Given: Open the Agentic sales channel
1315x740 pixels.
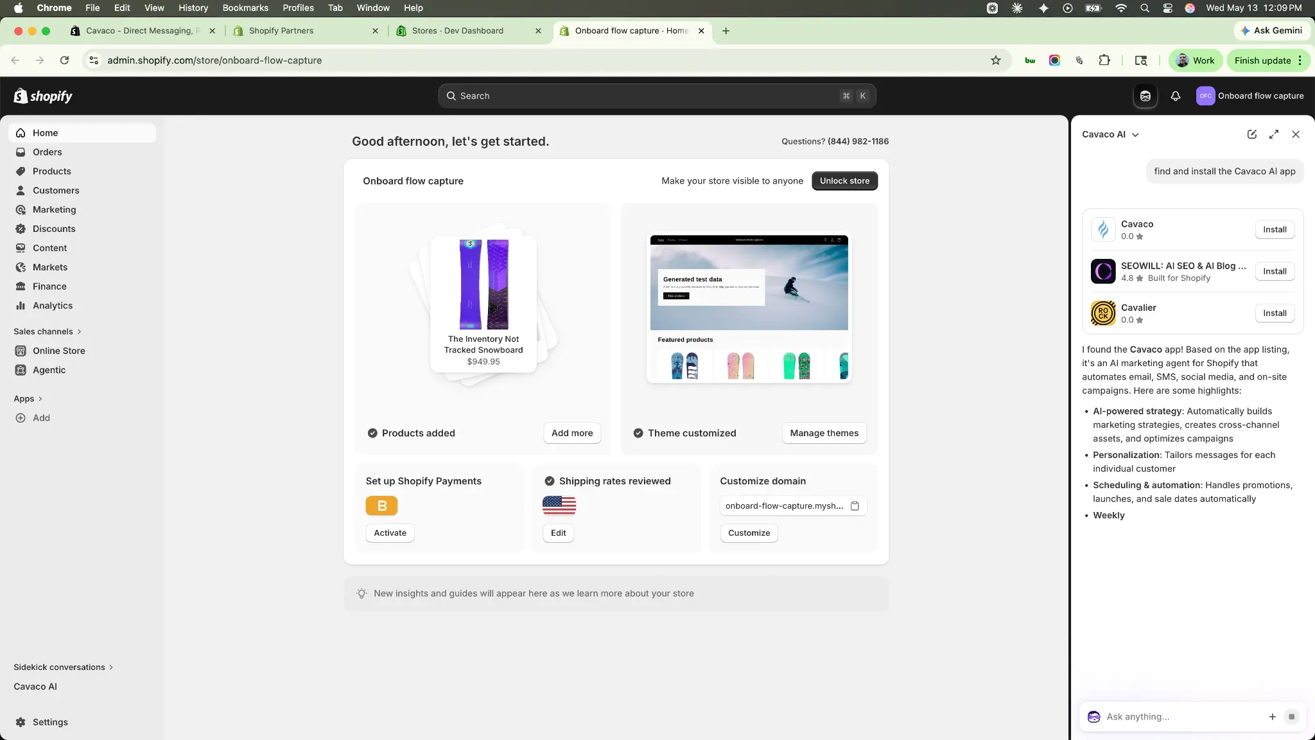Looking at the screenshot, I should point(82,370).
